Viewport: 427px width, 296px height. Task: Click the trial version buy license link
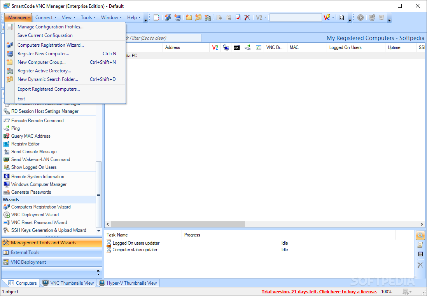tap(319, 292)
